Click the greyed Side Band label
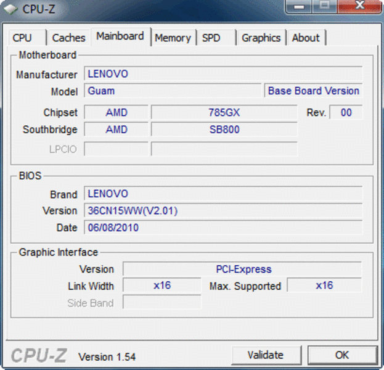Image resolution: width=384 pixels, height=370 pixels. click(x=91, y=303)
